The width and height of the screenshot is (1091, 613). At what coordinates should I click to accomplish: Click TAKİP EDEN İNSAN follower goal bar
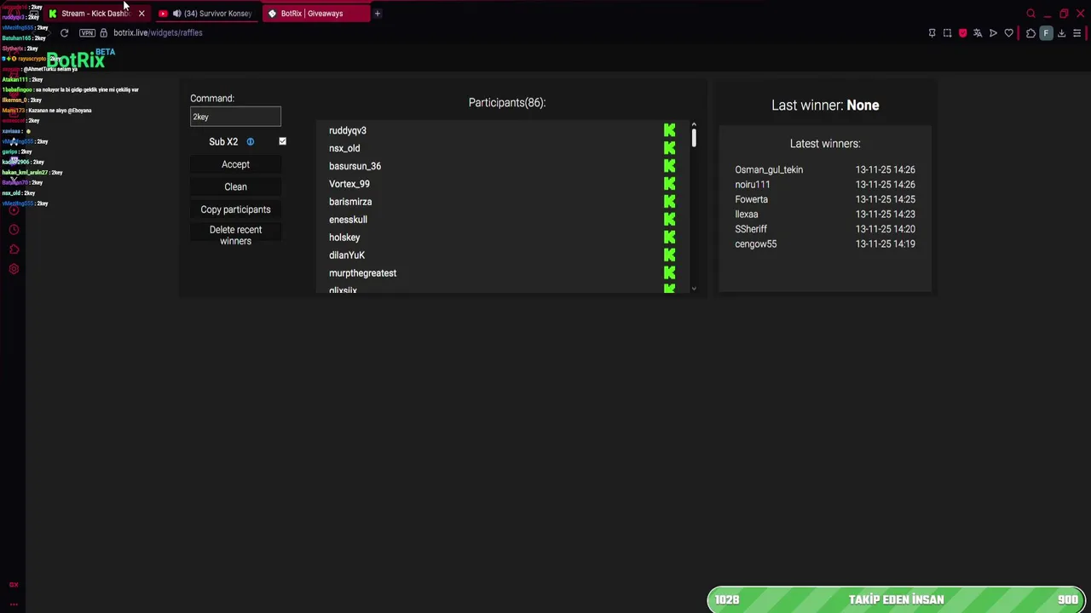click(x=896, y=599)
